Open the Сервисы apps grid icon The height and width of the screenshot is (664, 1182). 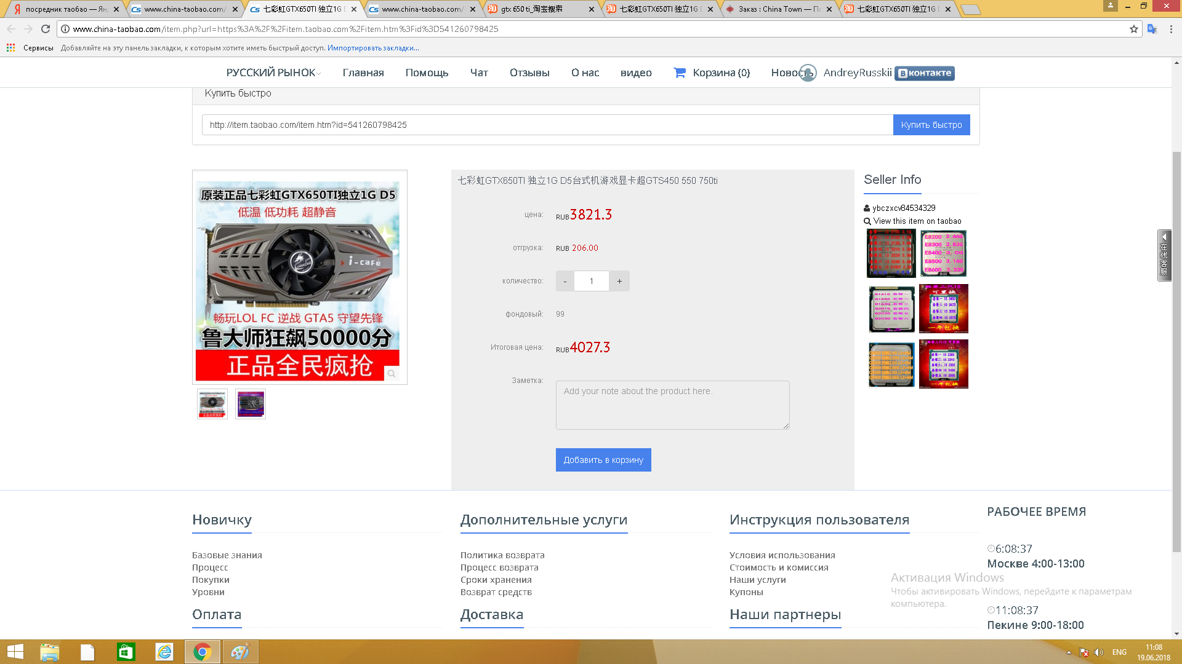click(x=10, y=47)
